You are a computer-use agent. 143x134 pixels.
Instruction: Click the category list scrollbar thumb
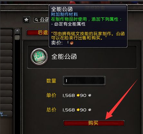17,37
